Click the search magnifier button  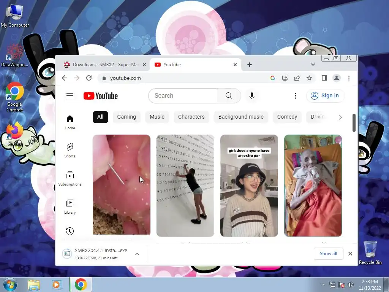click(x=229, y=95)
